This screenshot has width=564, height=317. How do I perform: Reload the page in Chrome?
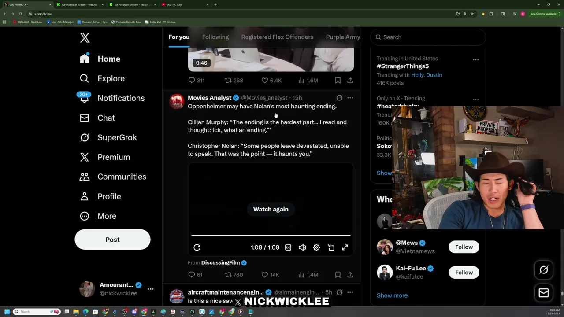(20, 14)
